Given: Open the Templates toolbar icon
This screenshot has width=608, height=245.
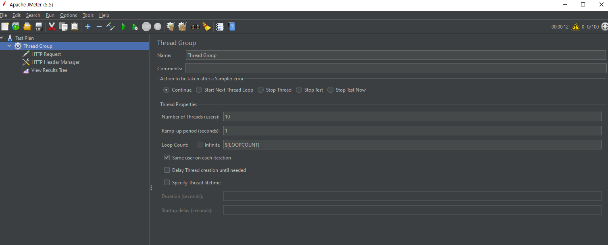Looking at the screenshot, I should tap(16, 27).
